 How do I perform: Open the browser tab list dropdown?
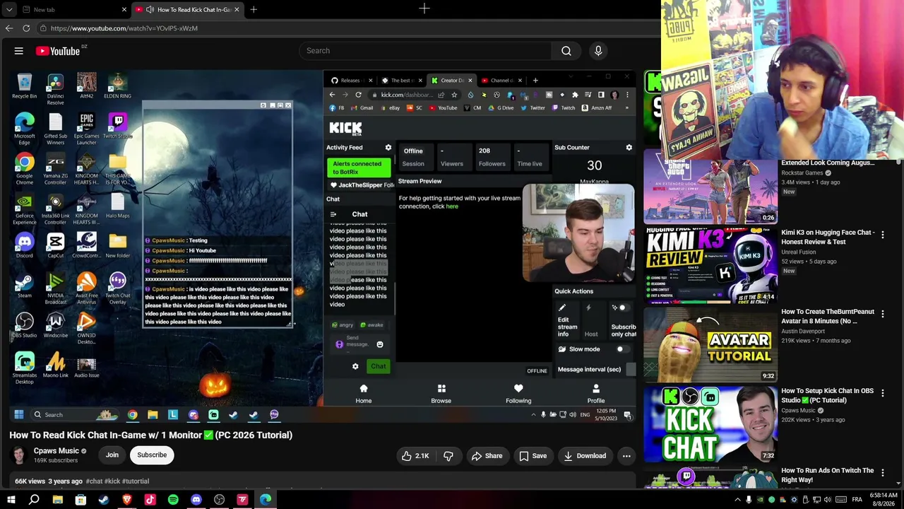9,9
